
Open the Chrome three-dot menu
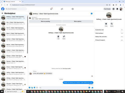pos(123,5)
